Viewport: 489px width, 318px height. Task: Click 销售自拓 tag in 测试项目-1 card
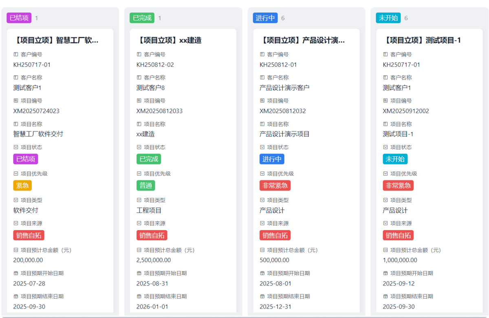pyautogui.click(x=398, y=235)
